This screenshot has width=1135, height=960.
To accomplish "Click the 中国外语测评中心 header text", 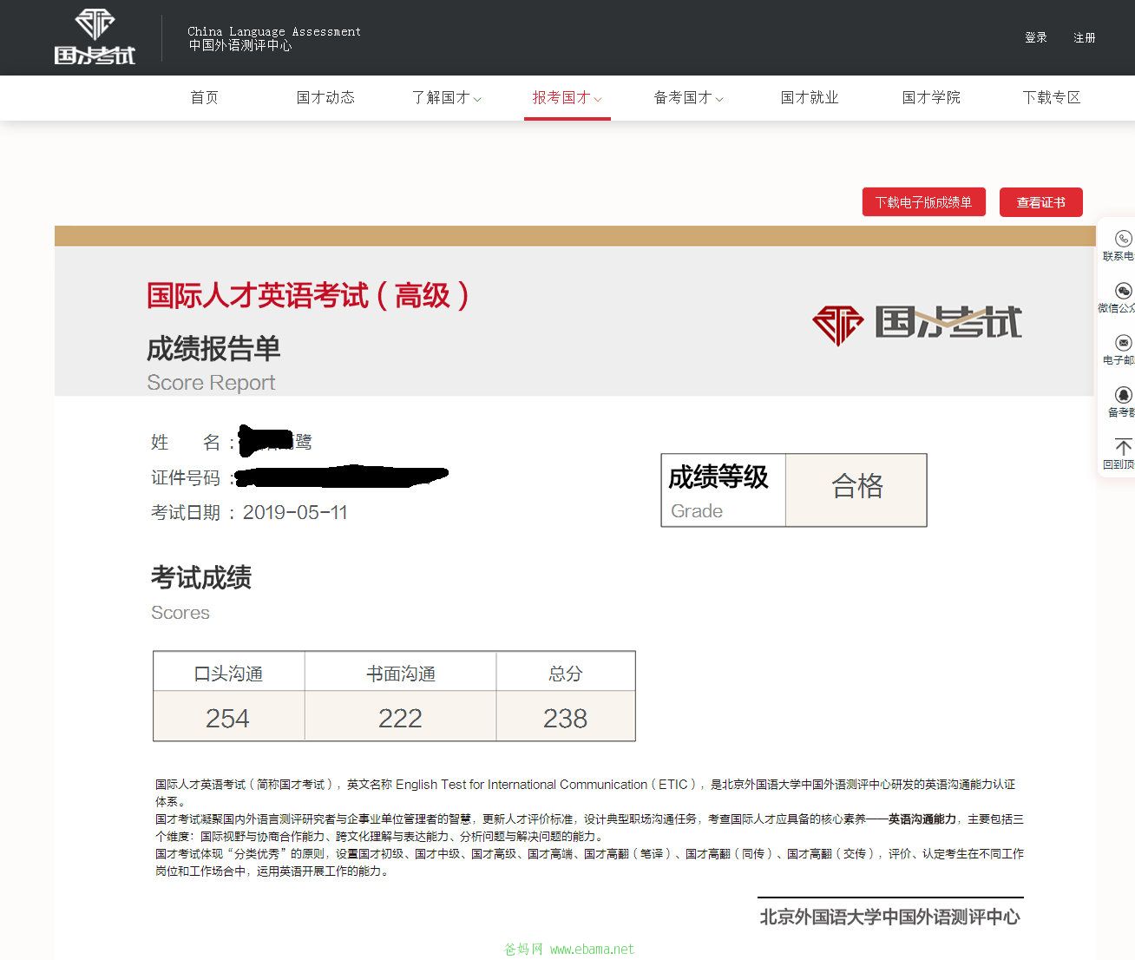I will coord(240,45).
